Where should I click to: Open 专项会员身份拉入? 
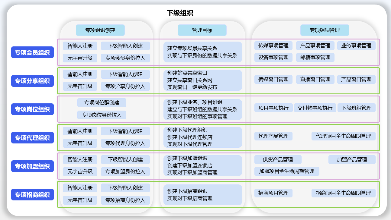click(125, 58)
